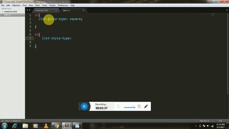
Task: Open the Selection menu
Action: tap(16, 5)
